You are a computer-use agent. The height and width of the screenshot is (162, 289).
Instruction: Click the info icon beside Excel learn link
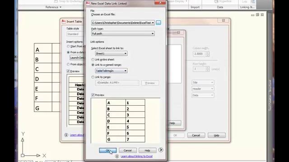tap(117, 156)
